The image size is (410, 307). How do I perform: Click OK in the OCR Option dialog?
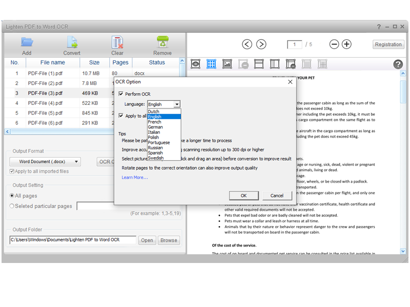pos(244,195)
